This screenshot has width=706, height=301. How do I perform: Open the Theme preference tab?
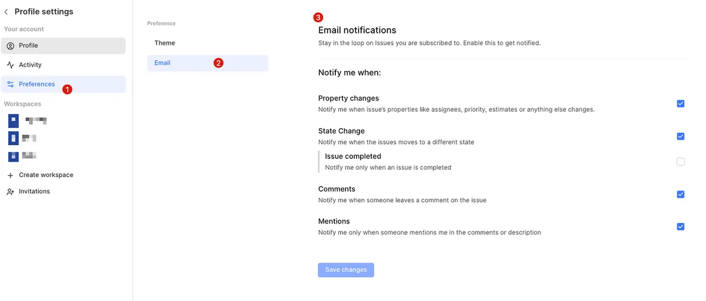coord(165,43)
